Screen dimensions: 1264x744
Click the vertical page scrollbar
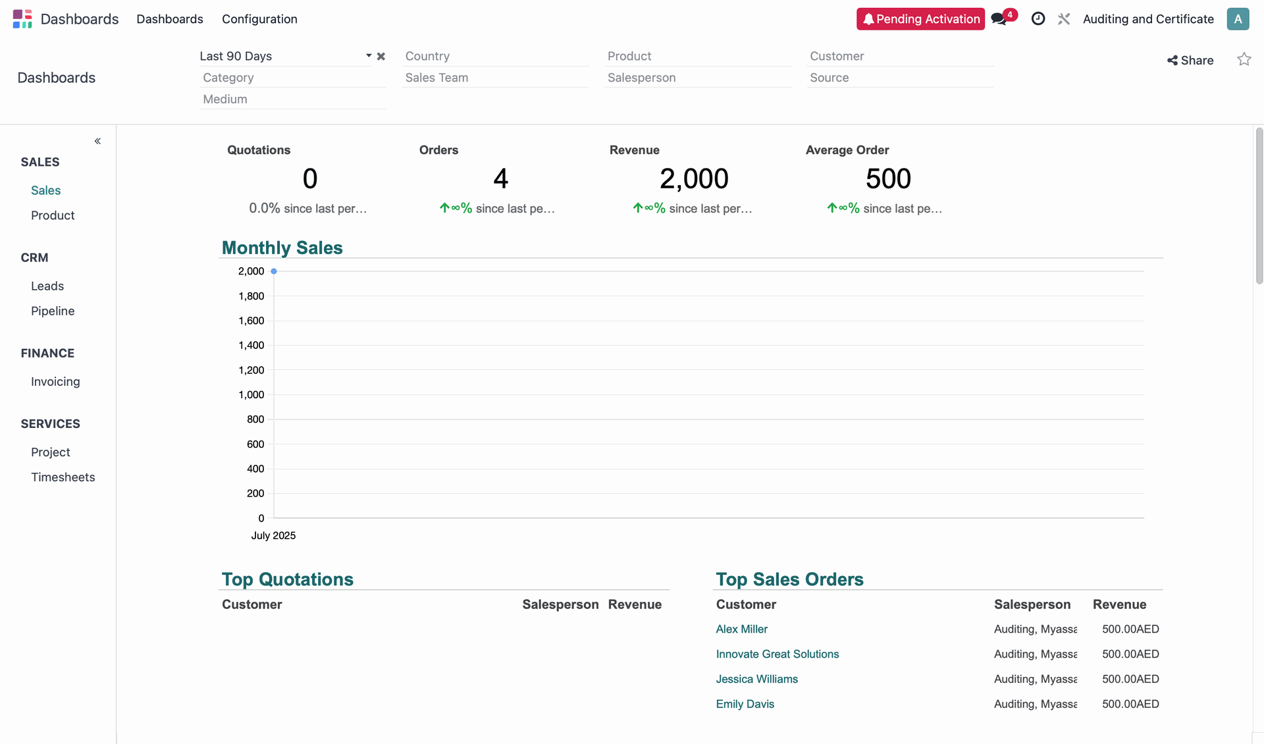coord(1259,205)
